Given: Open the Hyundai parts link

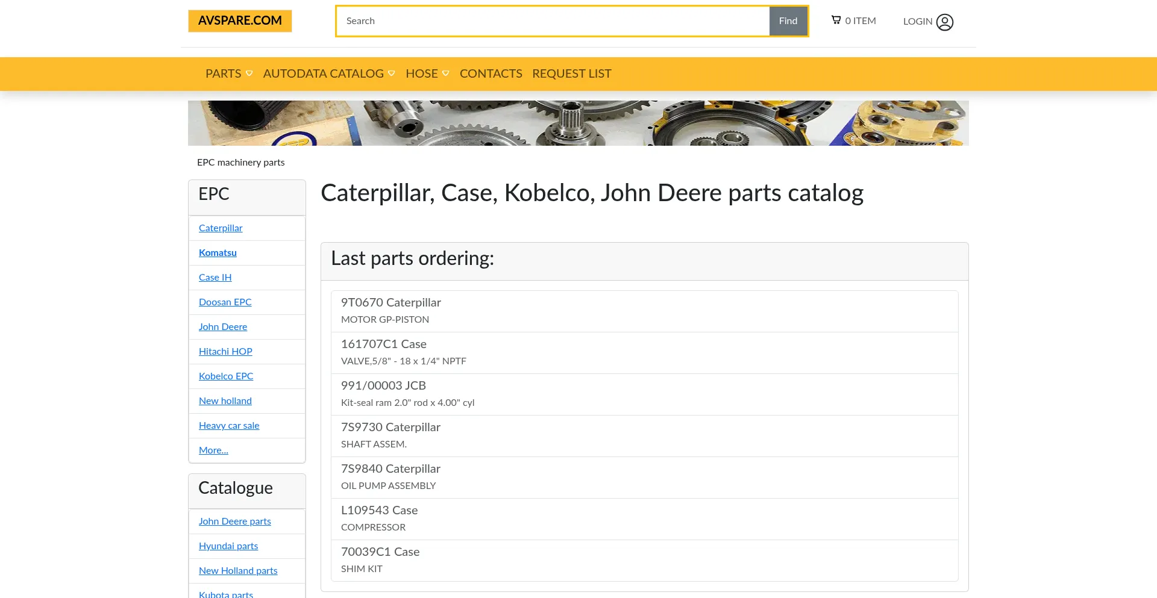Looking at the screenshot, I should (228, 546).
